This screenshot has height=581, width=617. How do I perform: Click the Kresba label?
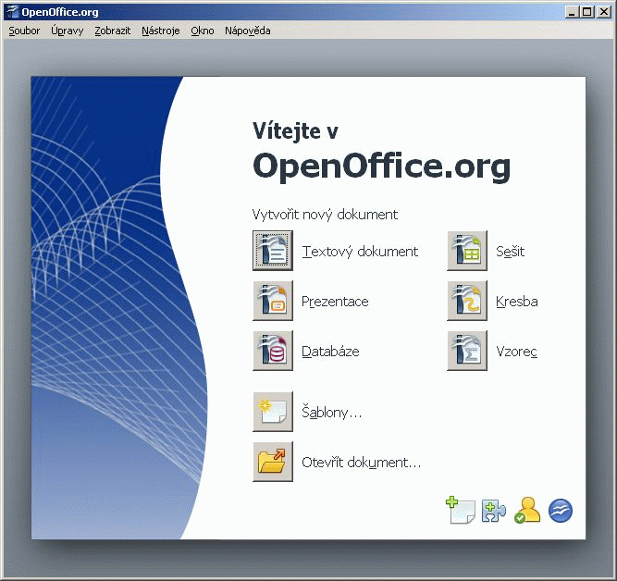tap(517, 301)
